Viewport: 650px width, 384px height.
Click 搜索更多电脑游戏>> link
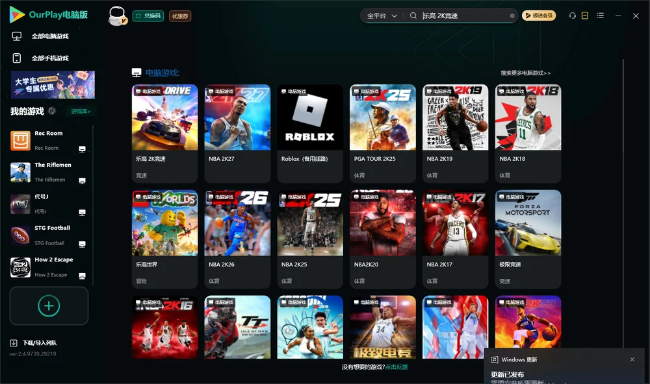pyautogui.click(x=525, y=73)
